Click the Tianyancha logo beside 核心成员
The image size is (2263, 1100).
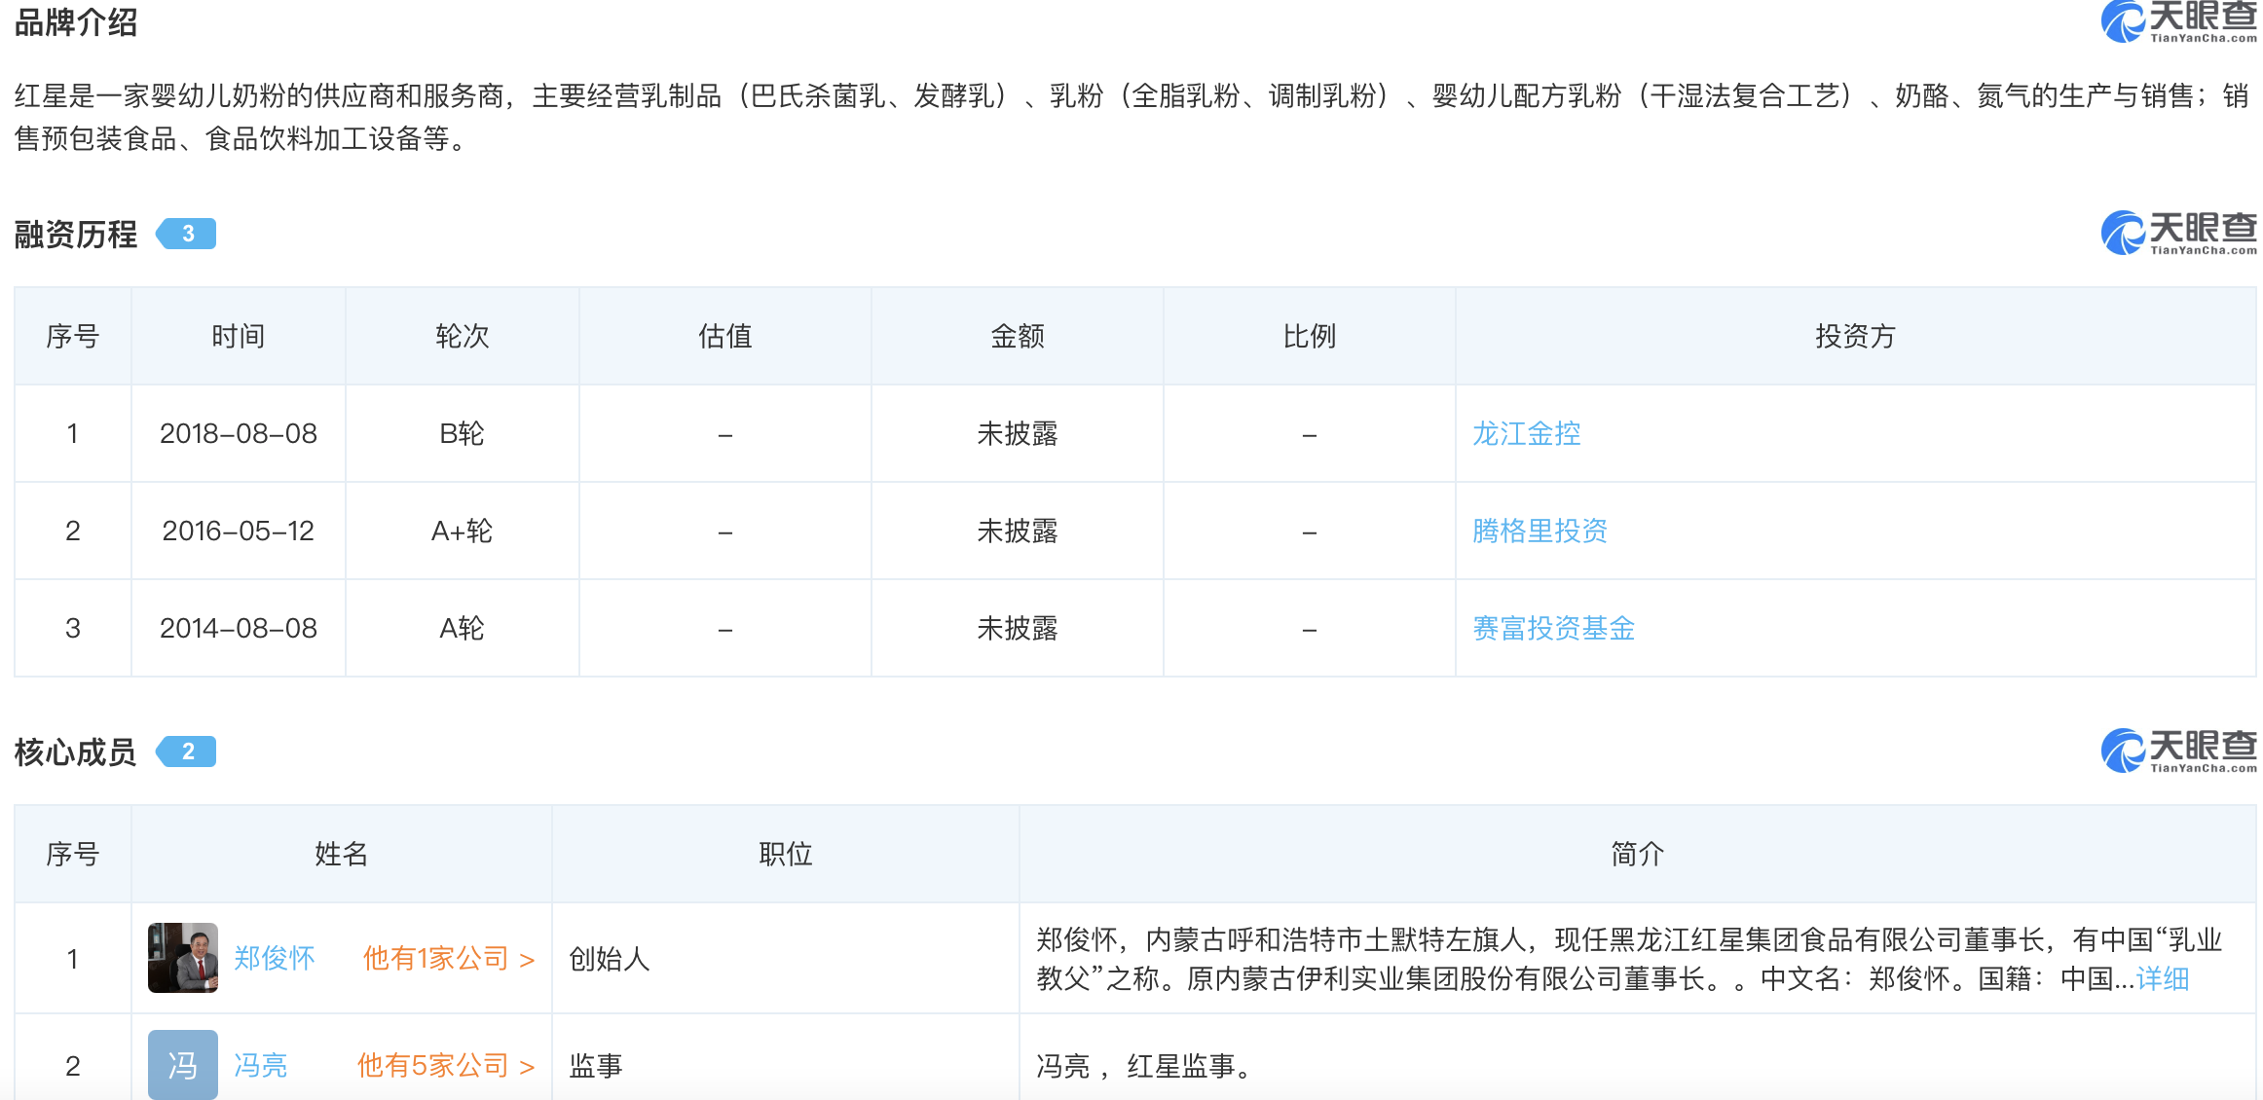coord(2177,752)
